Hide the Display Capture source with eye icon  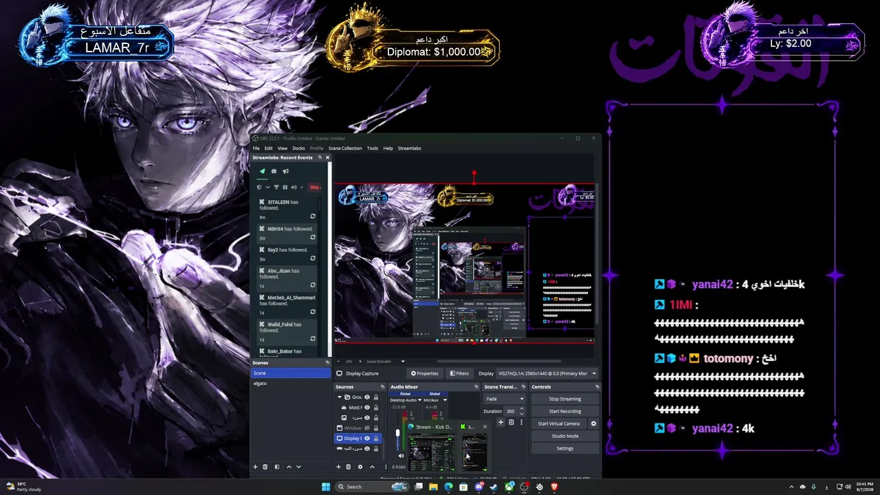[367, 438]
